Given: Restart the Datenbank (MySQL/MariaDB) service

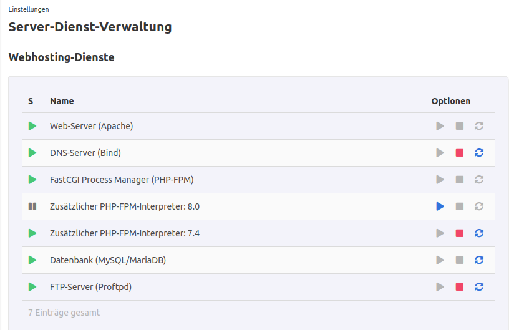Looking at the screenshot, I should point(479,260).
